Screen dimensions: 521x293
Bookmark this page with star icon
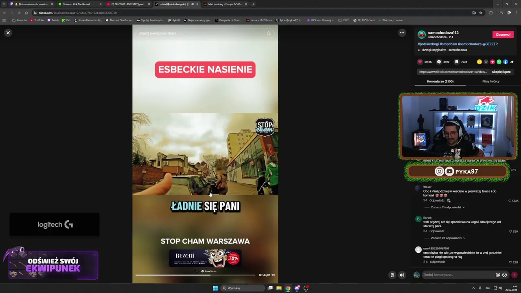(x=481, y=13)
